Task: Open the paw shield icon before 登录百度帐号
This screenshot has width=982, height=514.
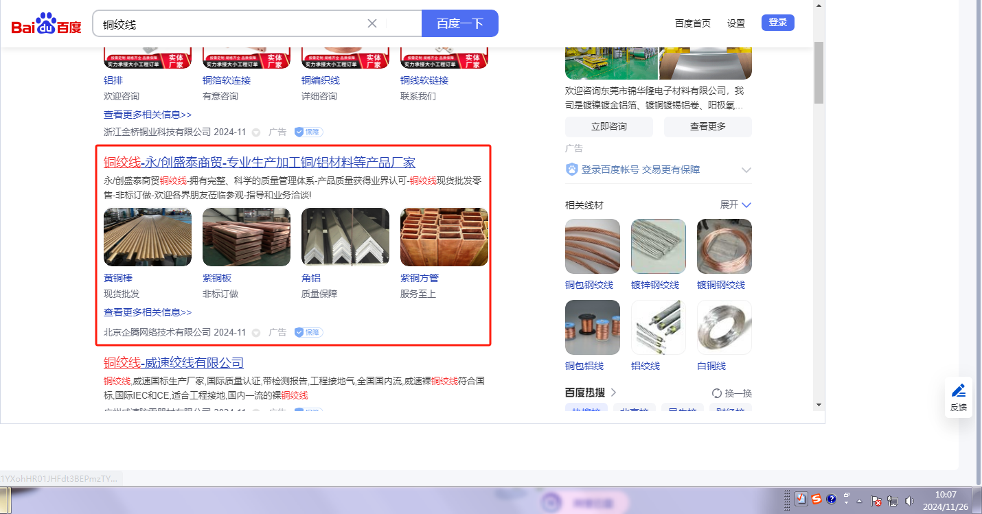Action: tap(571, 170)
